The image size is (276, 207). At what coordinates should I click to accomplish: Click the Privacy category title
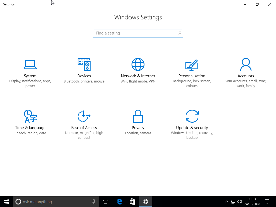click(138, 127)
